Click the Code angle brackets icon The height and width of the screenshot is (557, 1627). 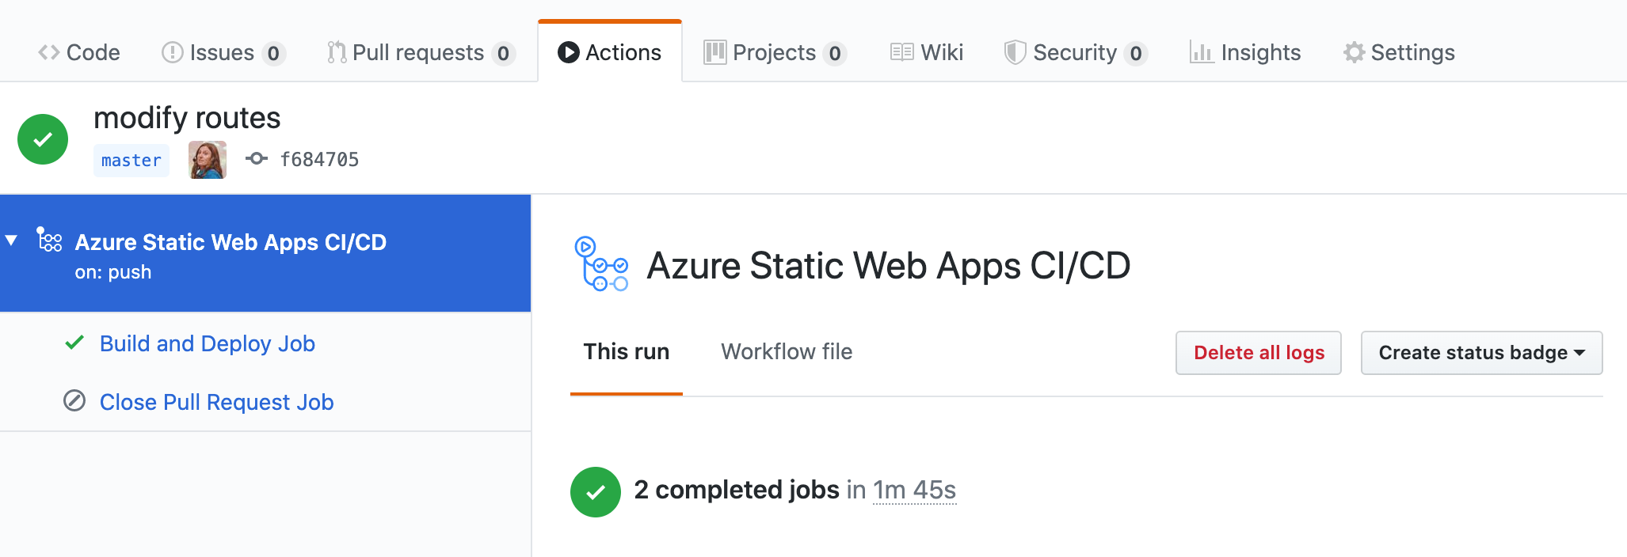(x=49, y=52)
